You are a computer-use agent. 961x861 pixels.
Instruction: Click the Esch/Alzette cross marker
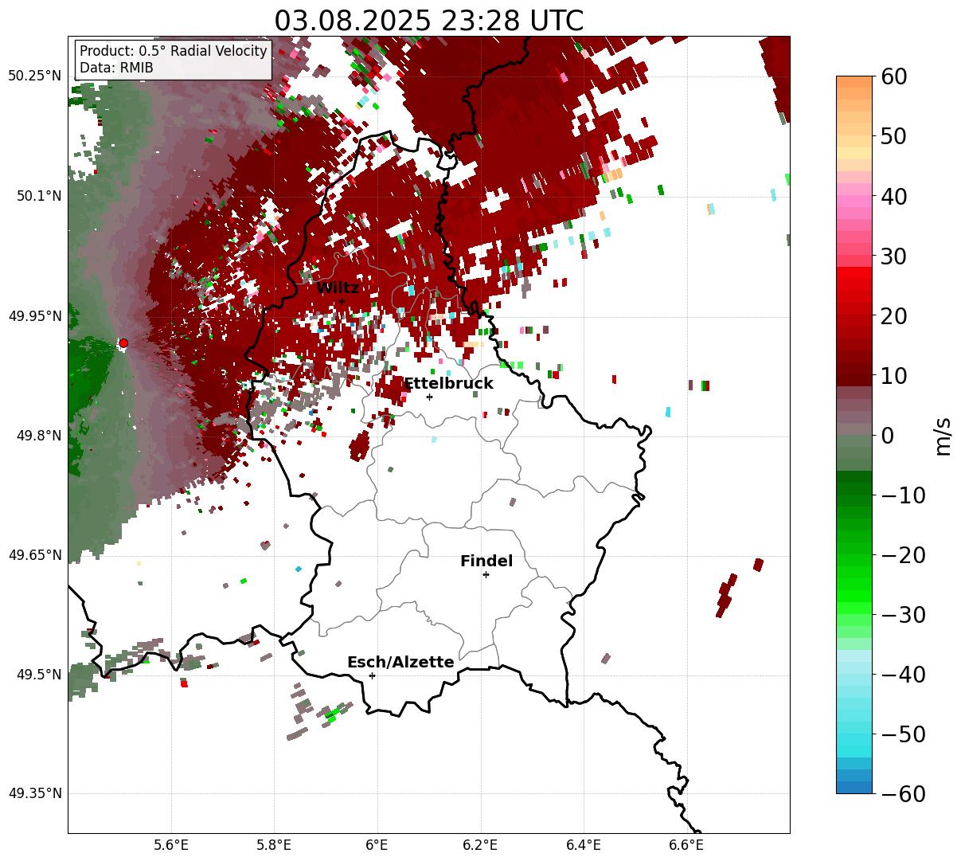372,675
